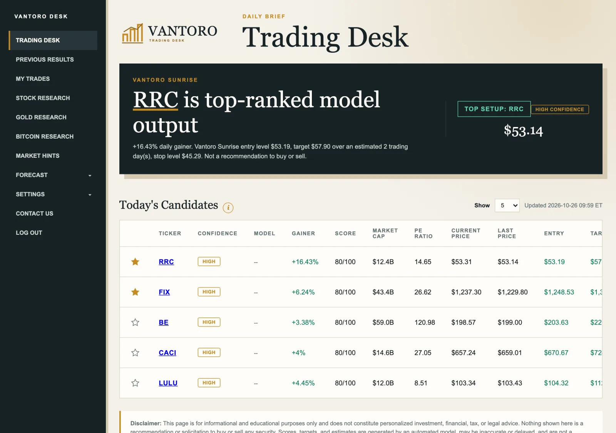The width and height of the screenshot is (616, 433).
Task: Mark LULU as favorite star
Action: tap(135, 383)
